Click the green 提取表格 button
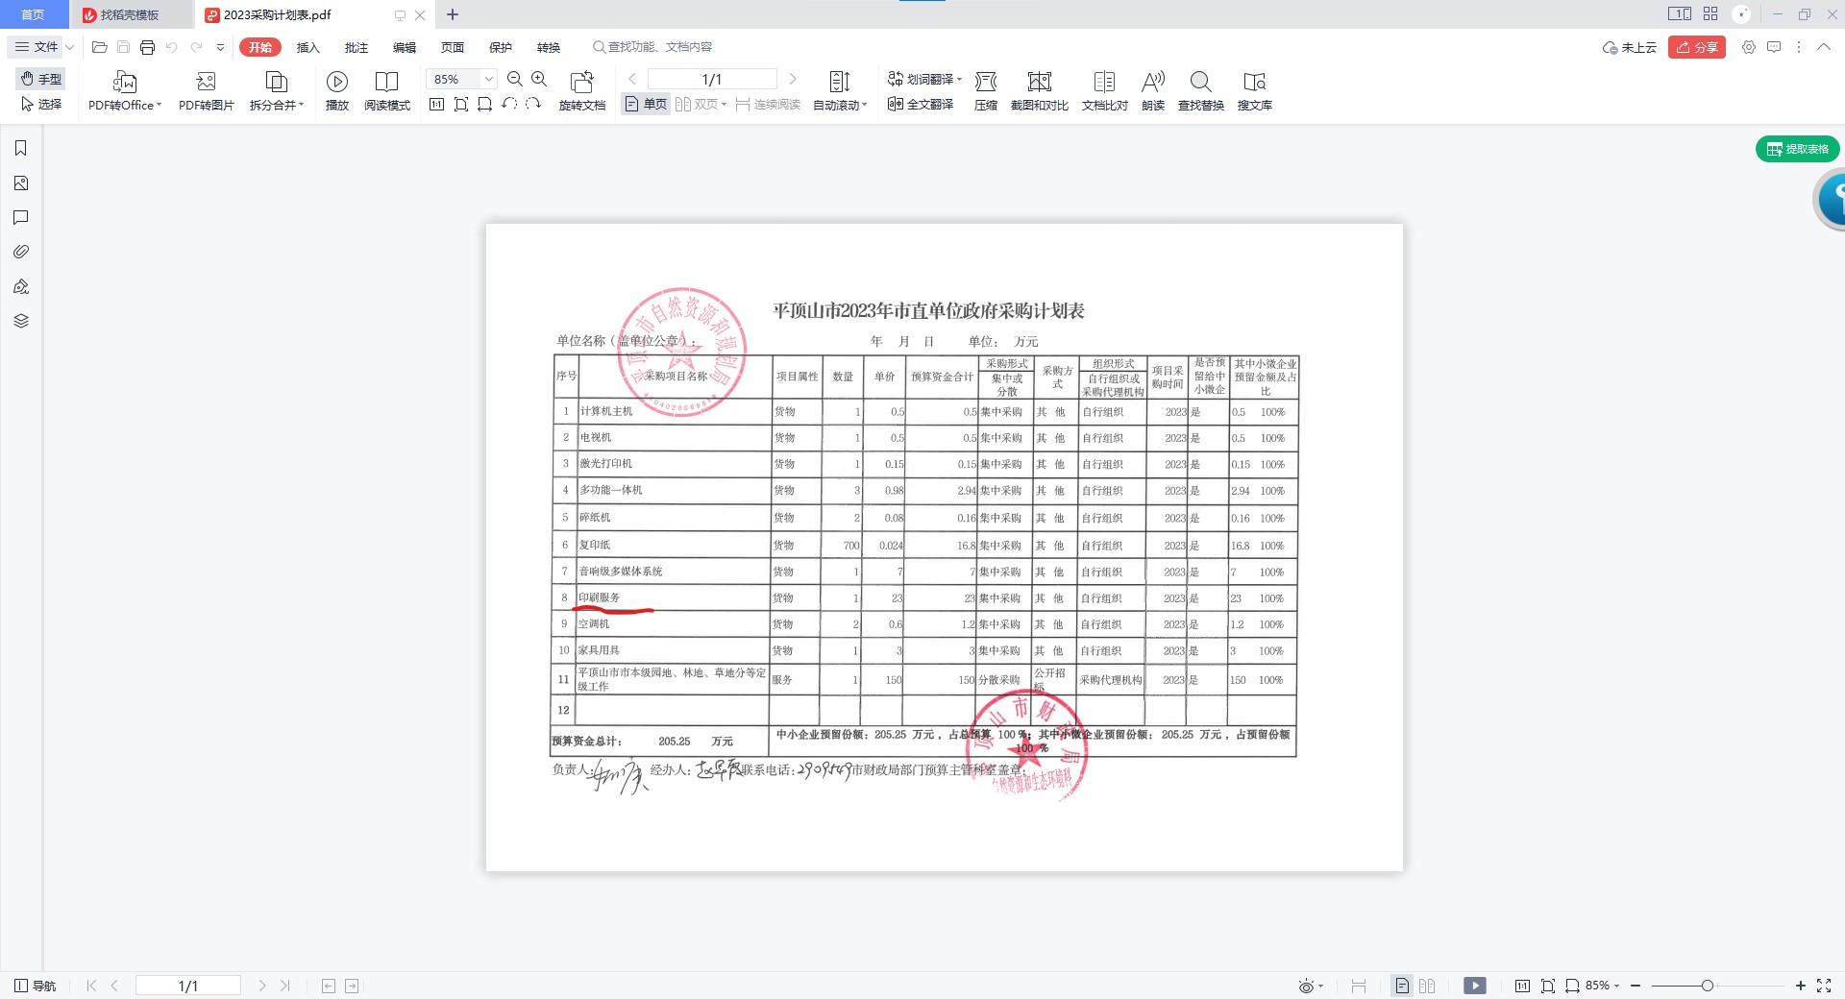 (1797, 149)
